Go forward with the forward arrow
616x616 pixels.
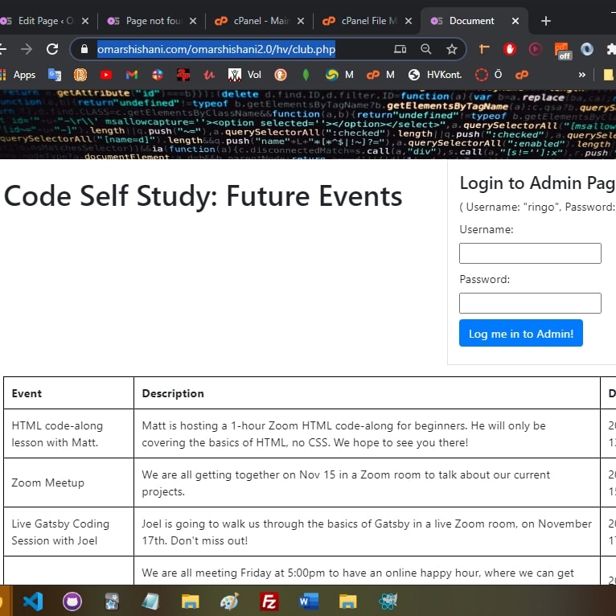point(27,49)
